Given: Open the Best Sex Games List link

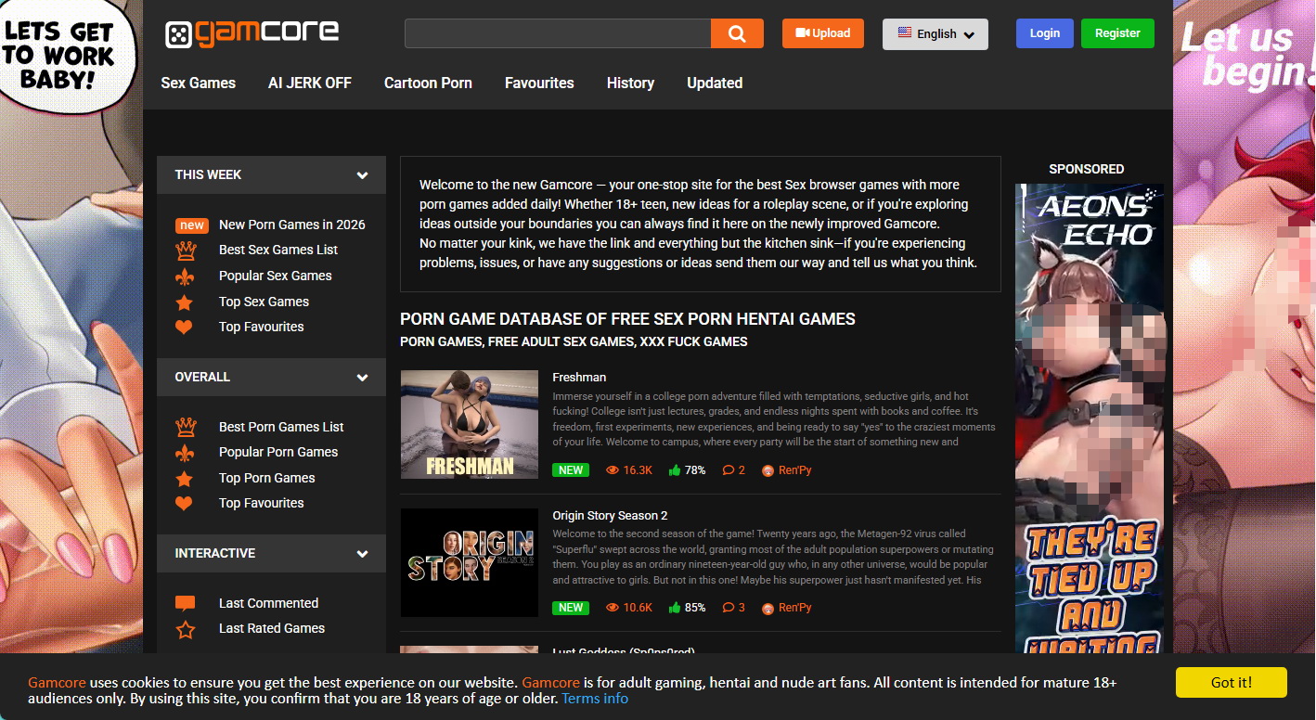Looking at the screenshot, I should 278,250.
